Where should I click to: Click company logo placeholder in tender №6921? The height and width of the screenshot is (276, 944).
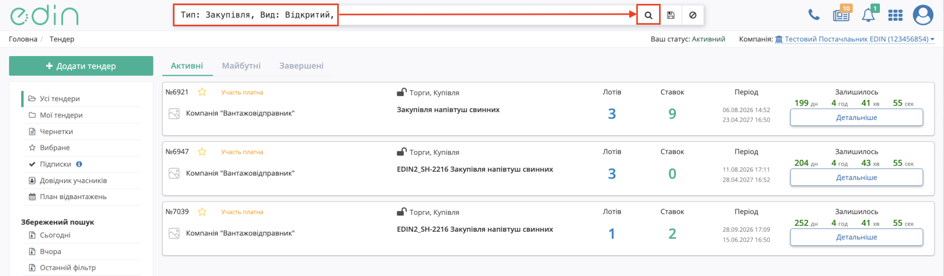[x=174, y=114]
